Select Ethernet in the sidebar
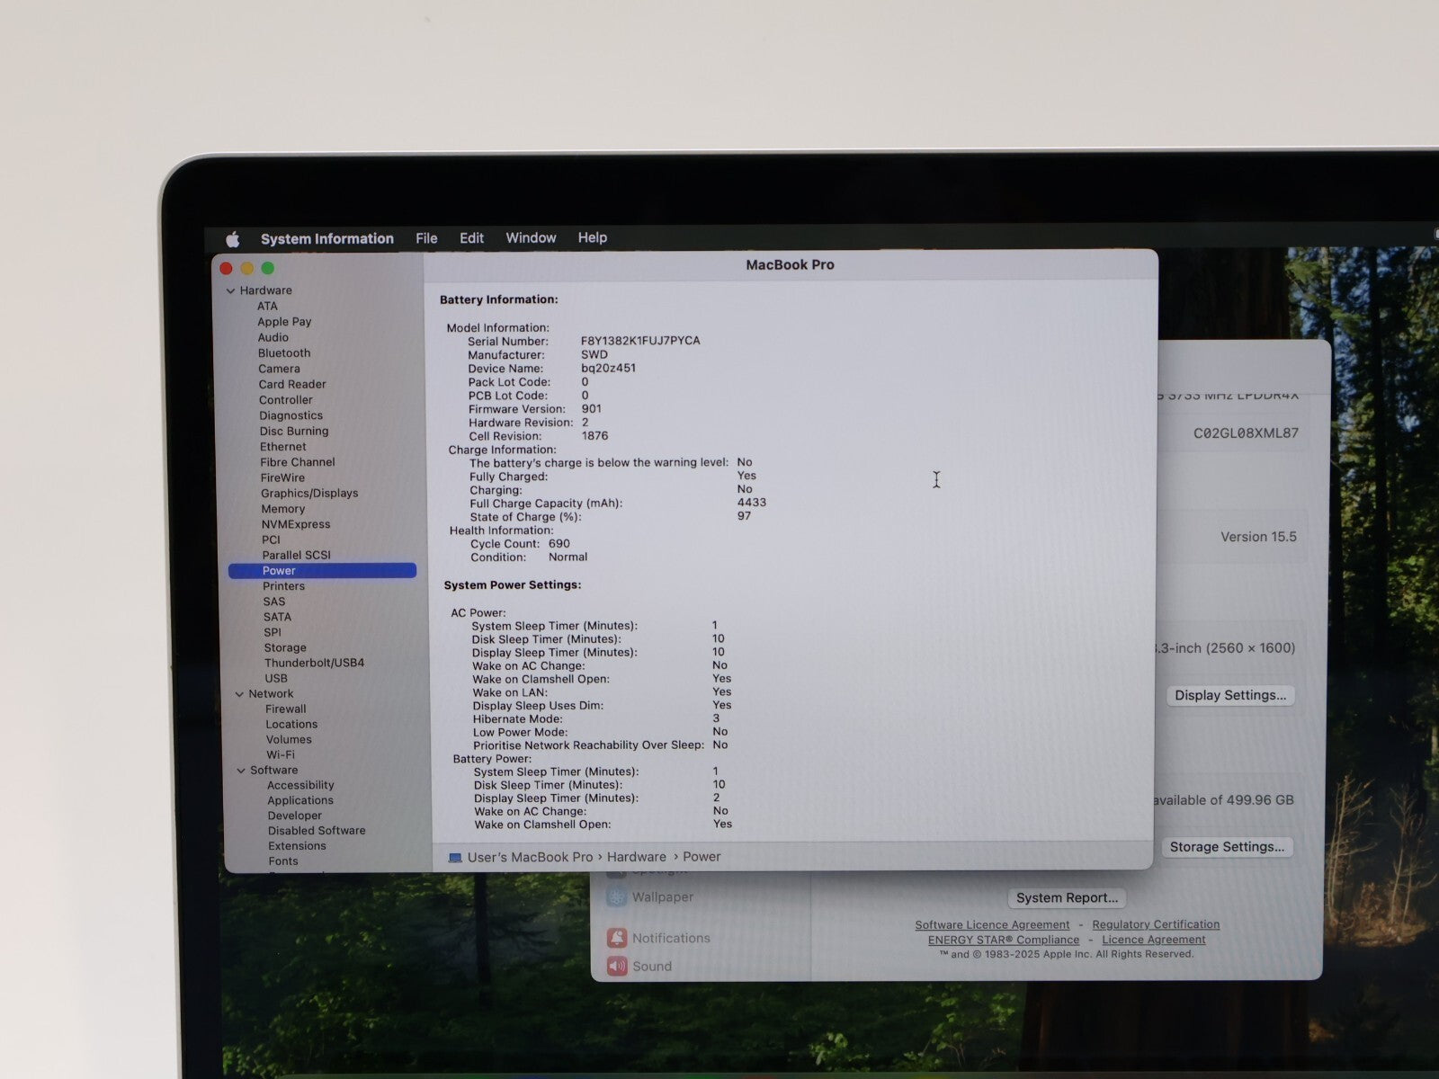 pos(283,447)
